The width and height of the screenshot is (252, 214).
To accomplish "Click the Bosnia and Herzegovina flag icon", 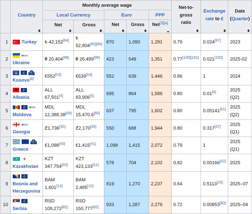I will 16,176.
